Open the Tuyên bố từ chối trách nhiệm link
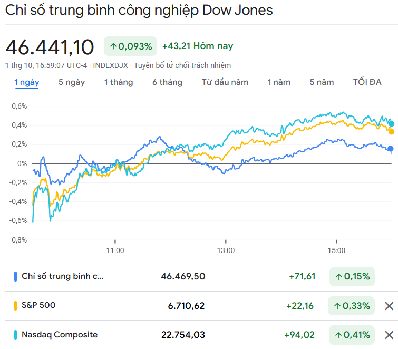This screenshot has height=349, width=398. [x=182, y=65]
